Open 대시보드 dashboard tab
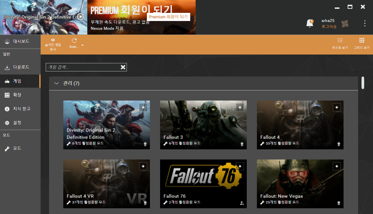 20,41
